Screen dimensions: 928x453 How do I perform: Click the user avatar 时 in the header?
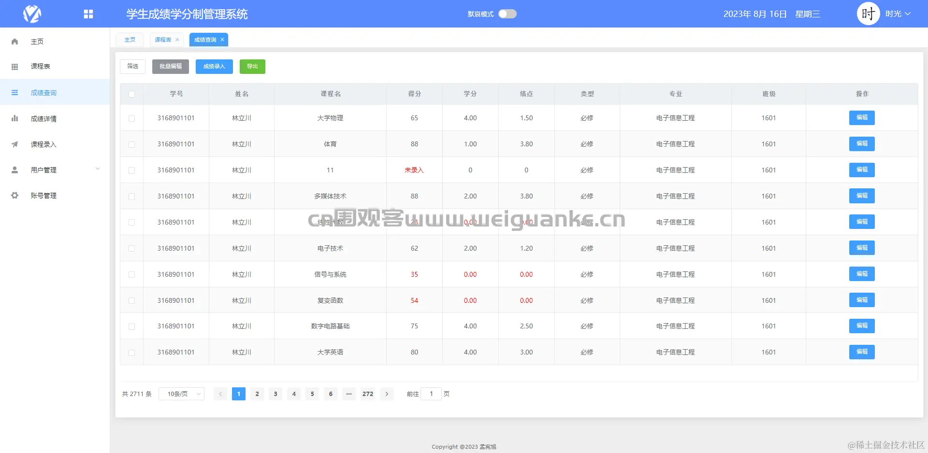point(868,14)
